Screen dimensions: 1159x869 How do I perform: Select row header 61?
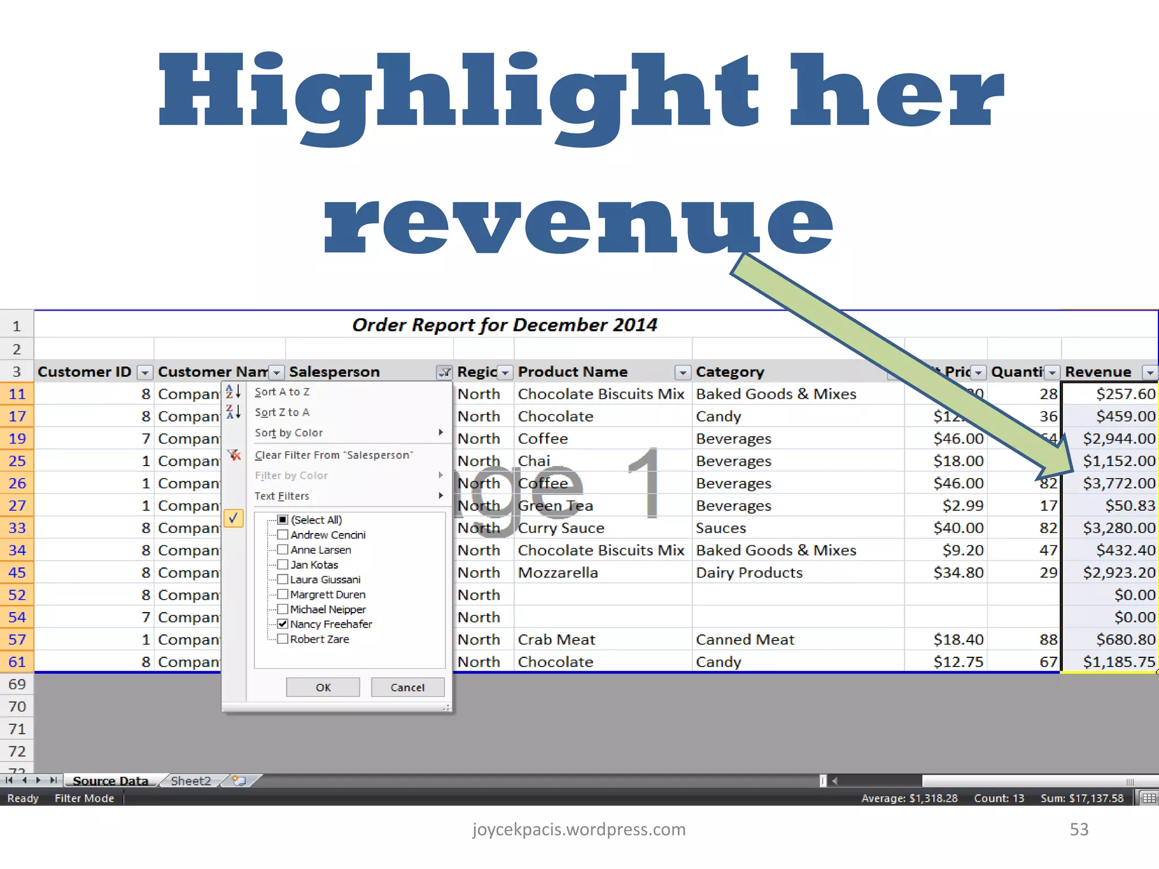pos(17,661)
